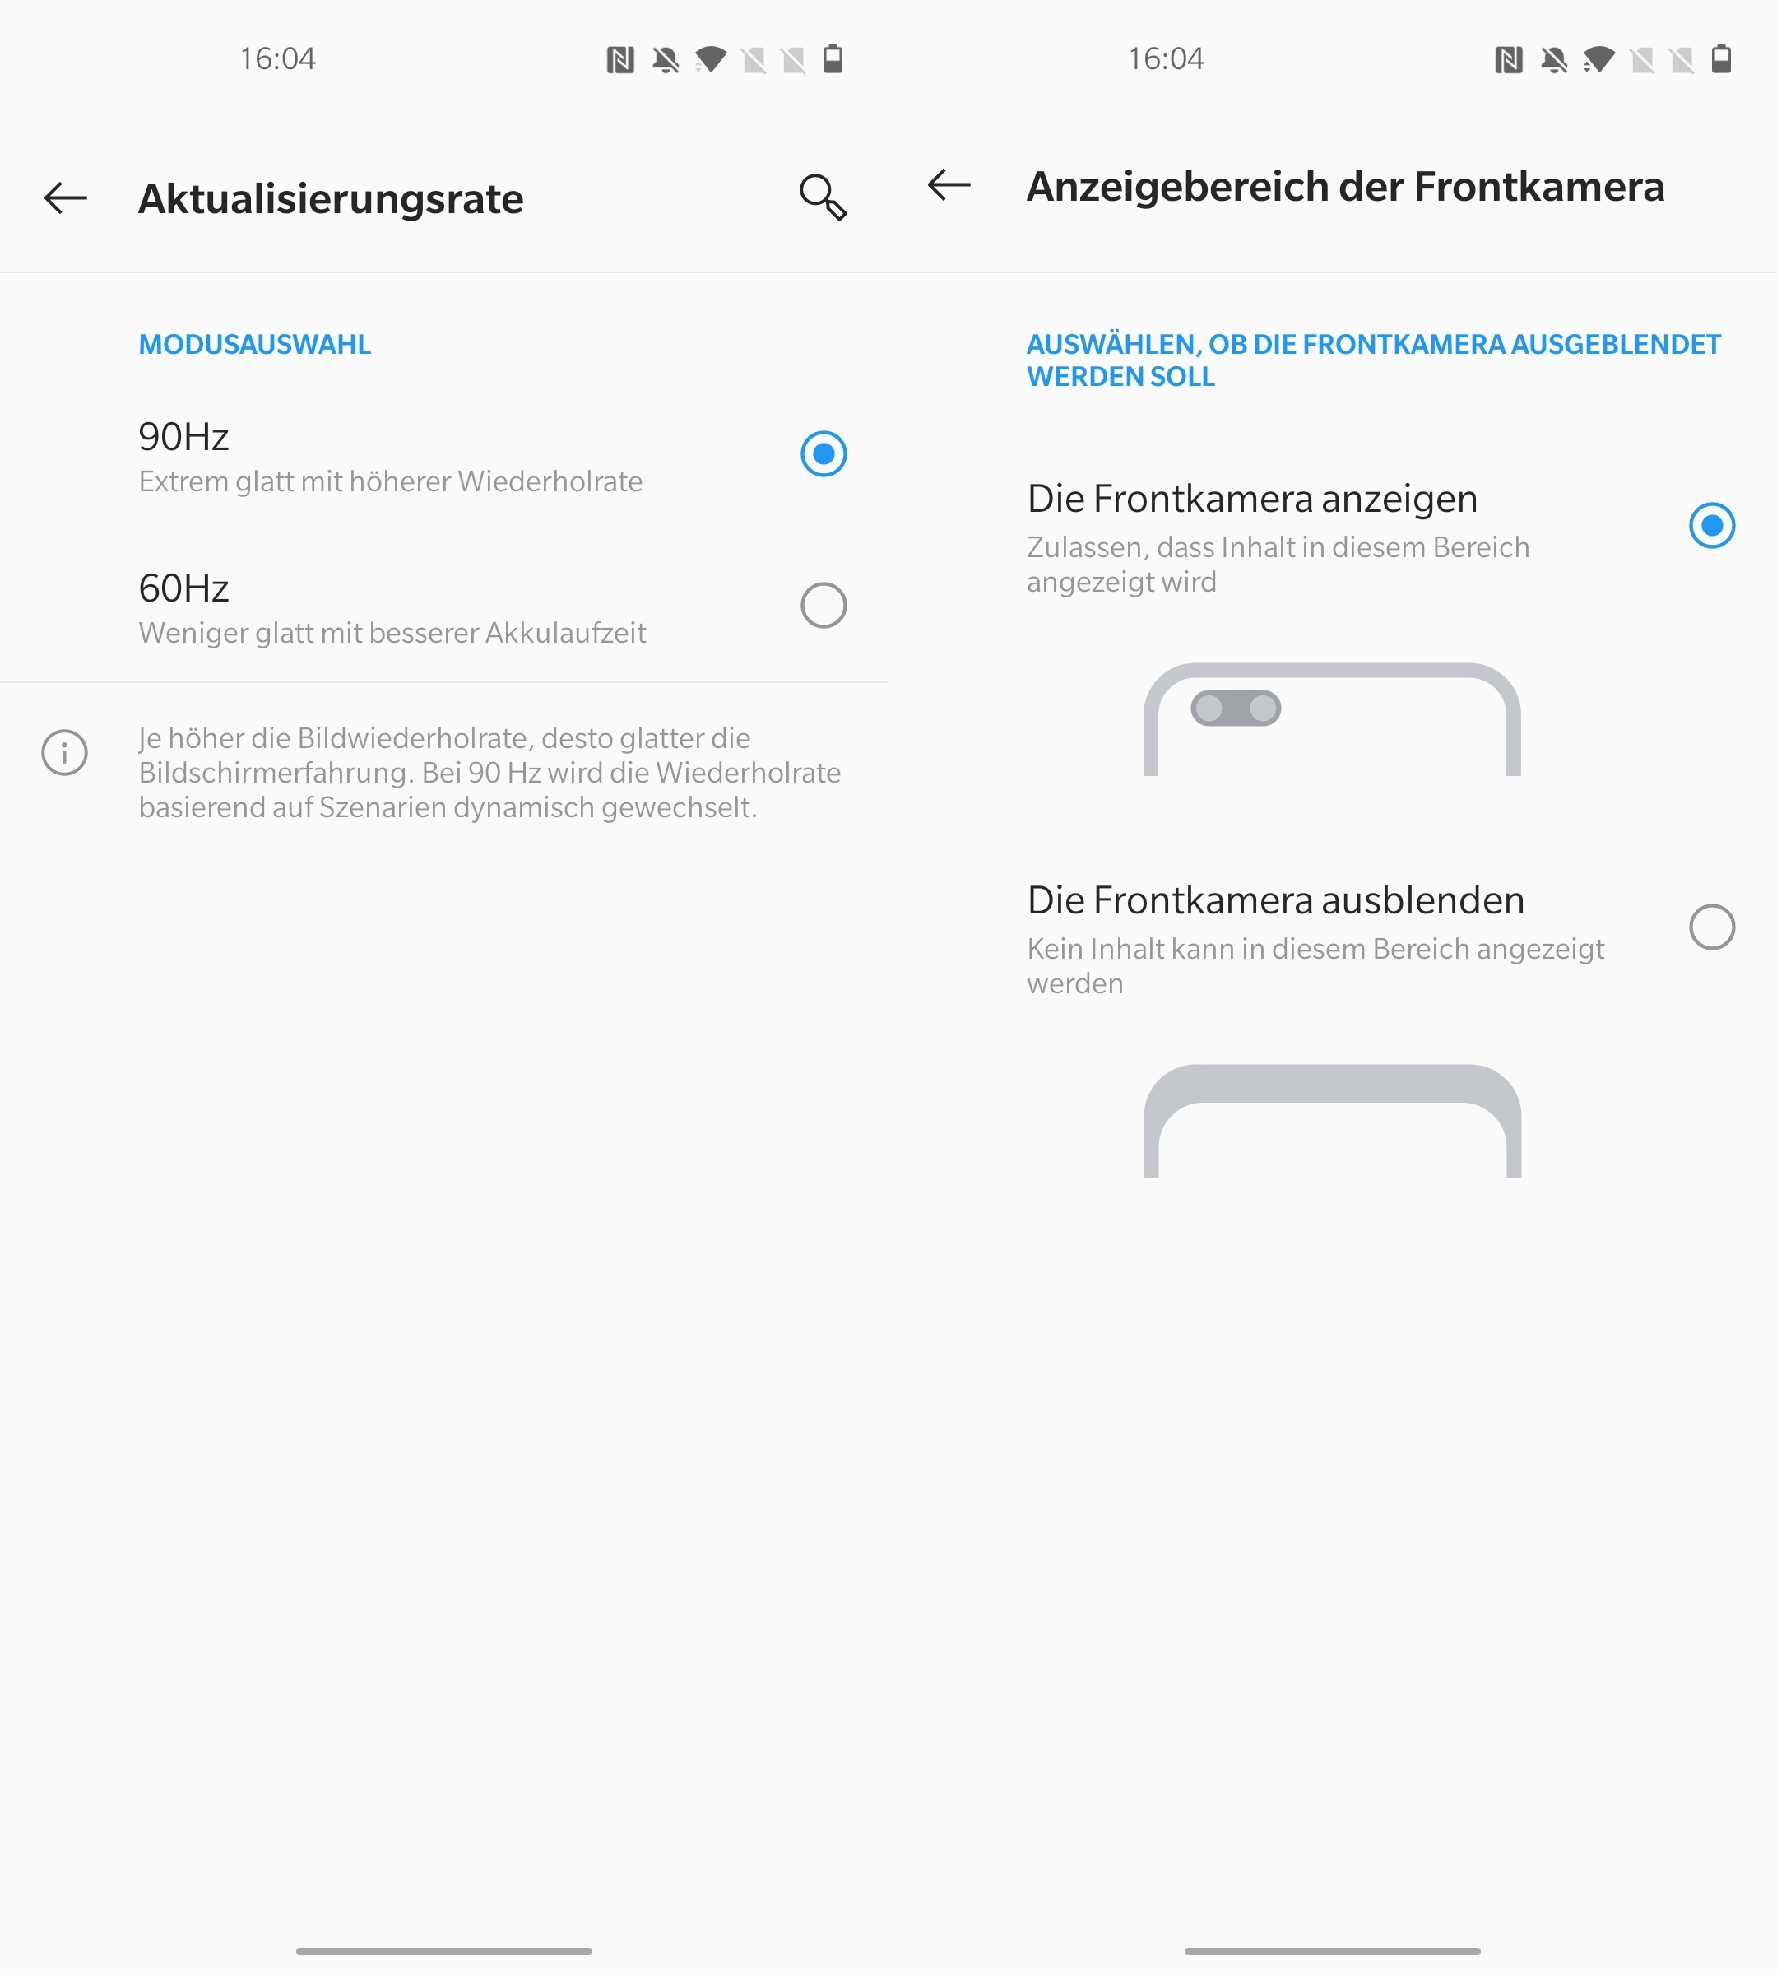
Task: Go back from the Aktualisierungsrate screen
Action: [66, 198]
